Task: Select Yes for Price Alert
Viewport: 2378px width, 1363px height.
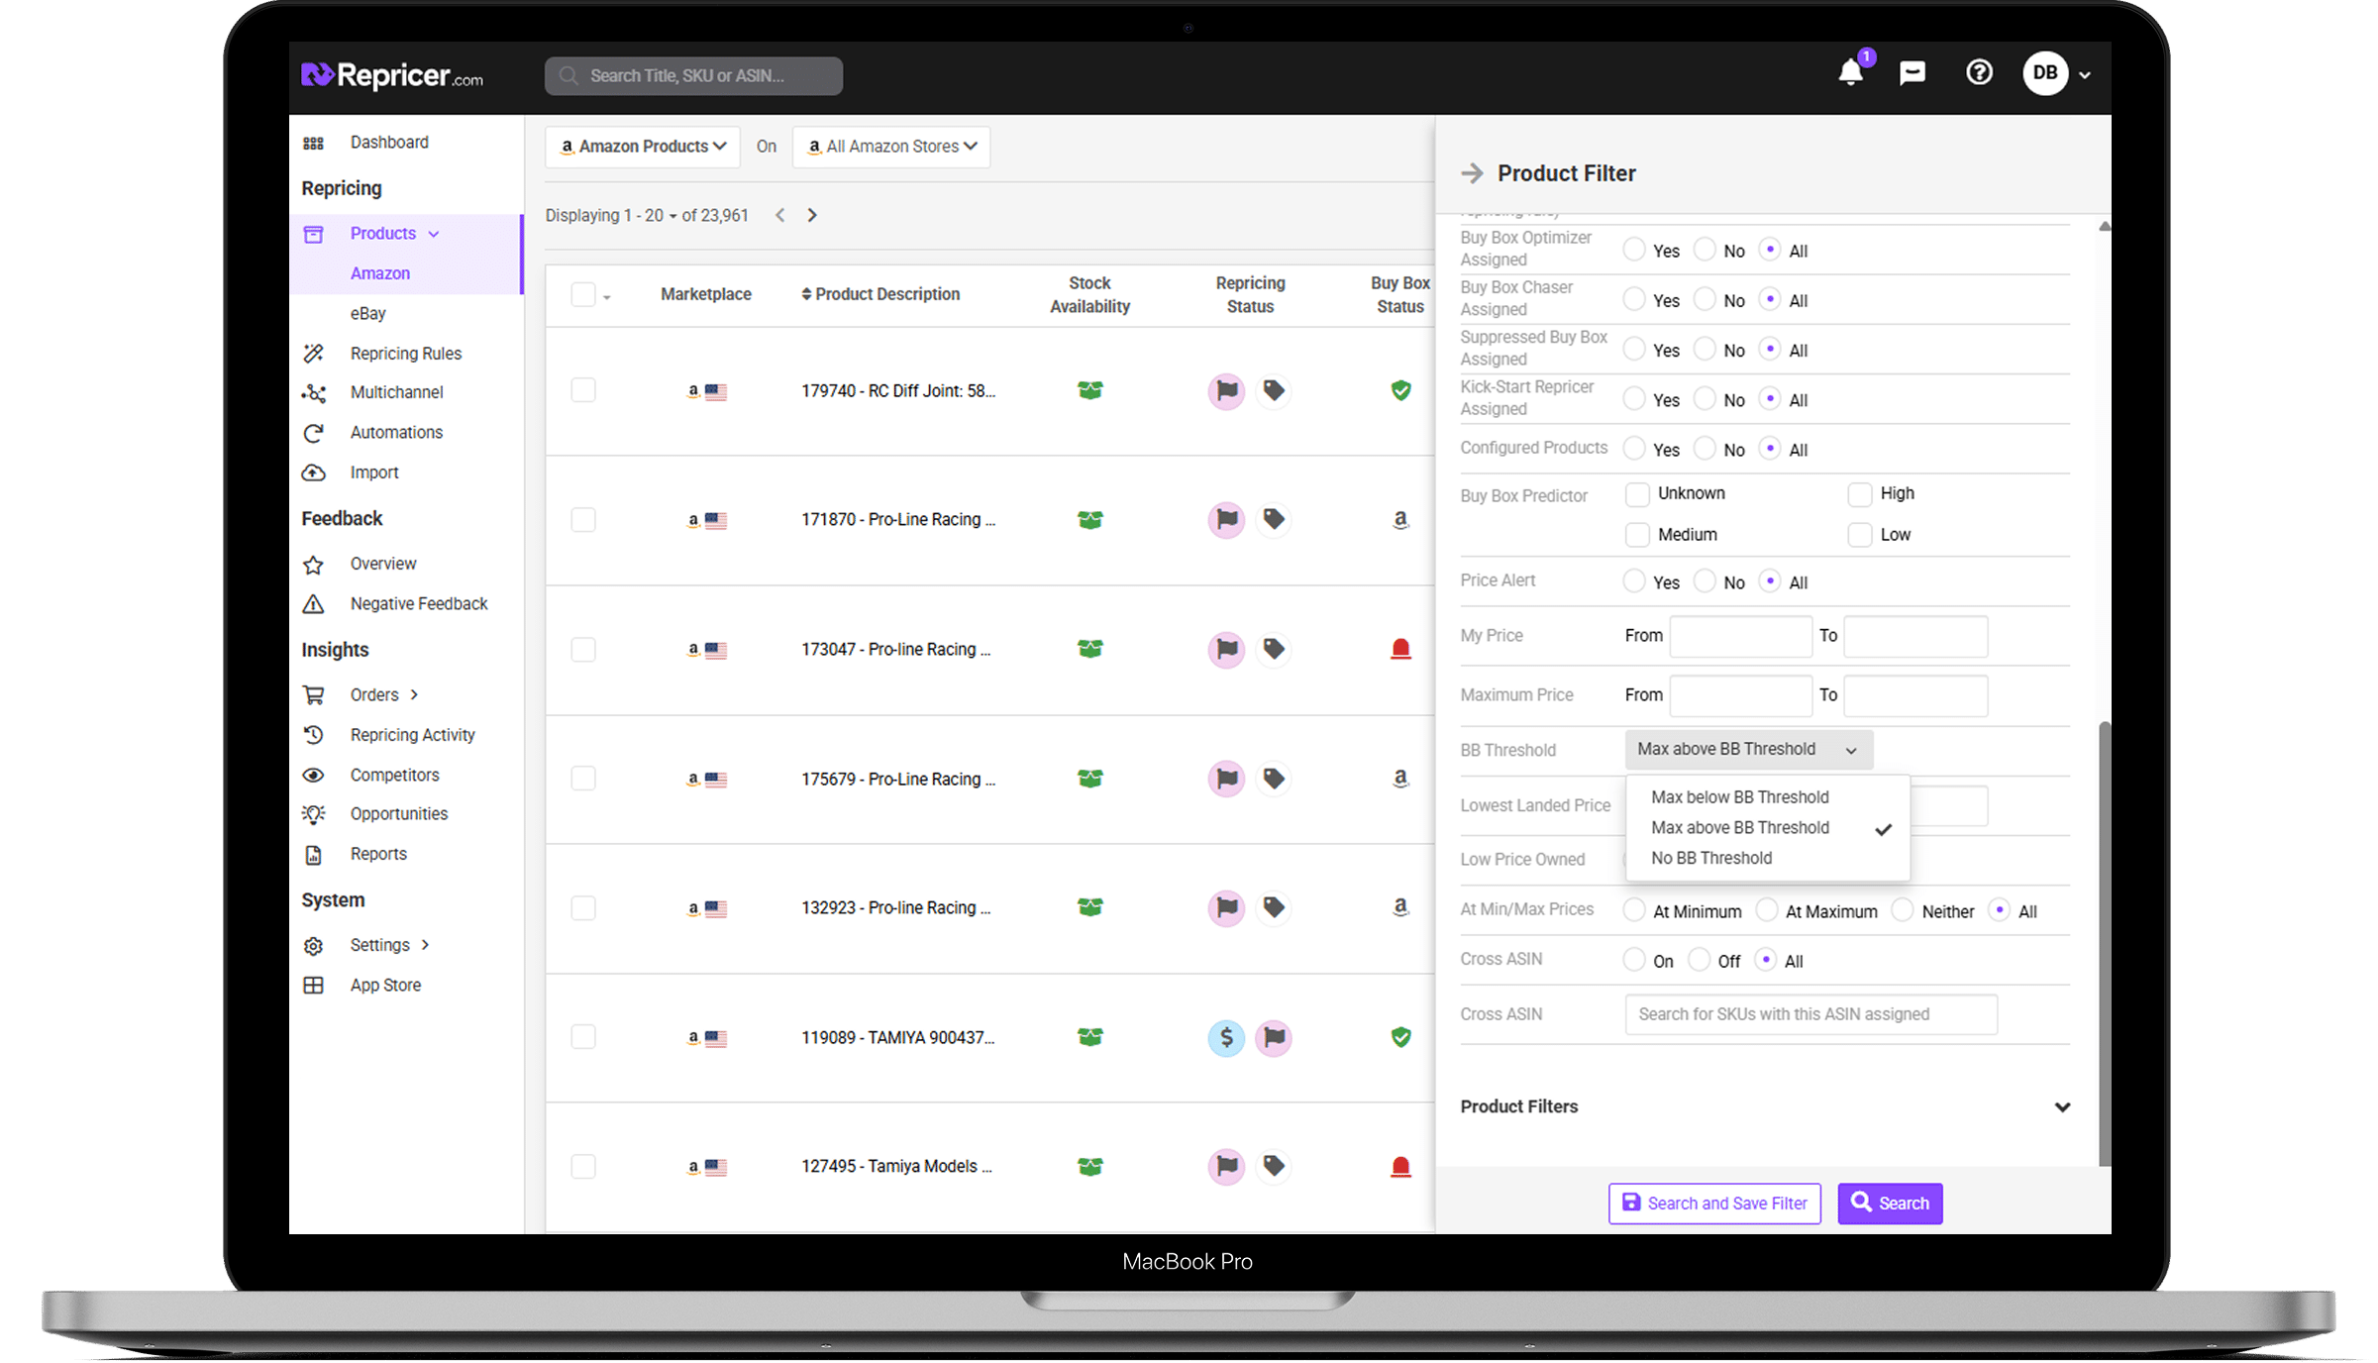Action: click(x=1634, y=581)
